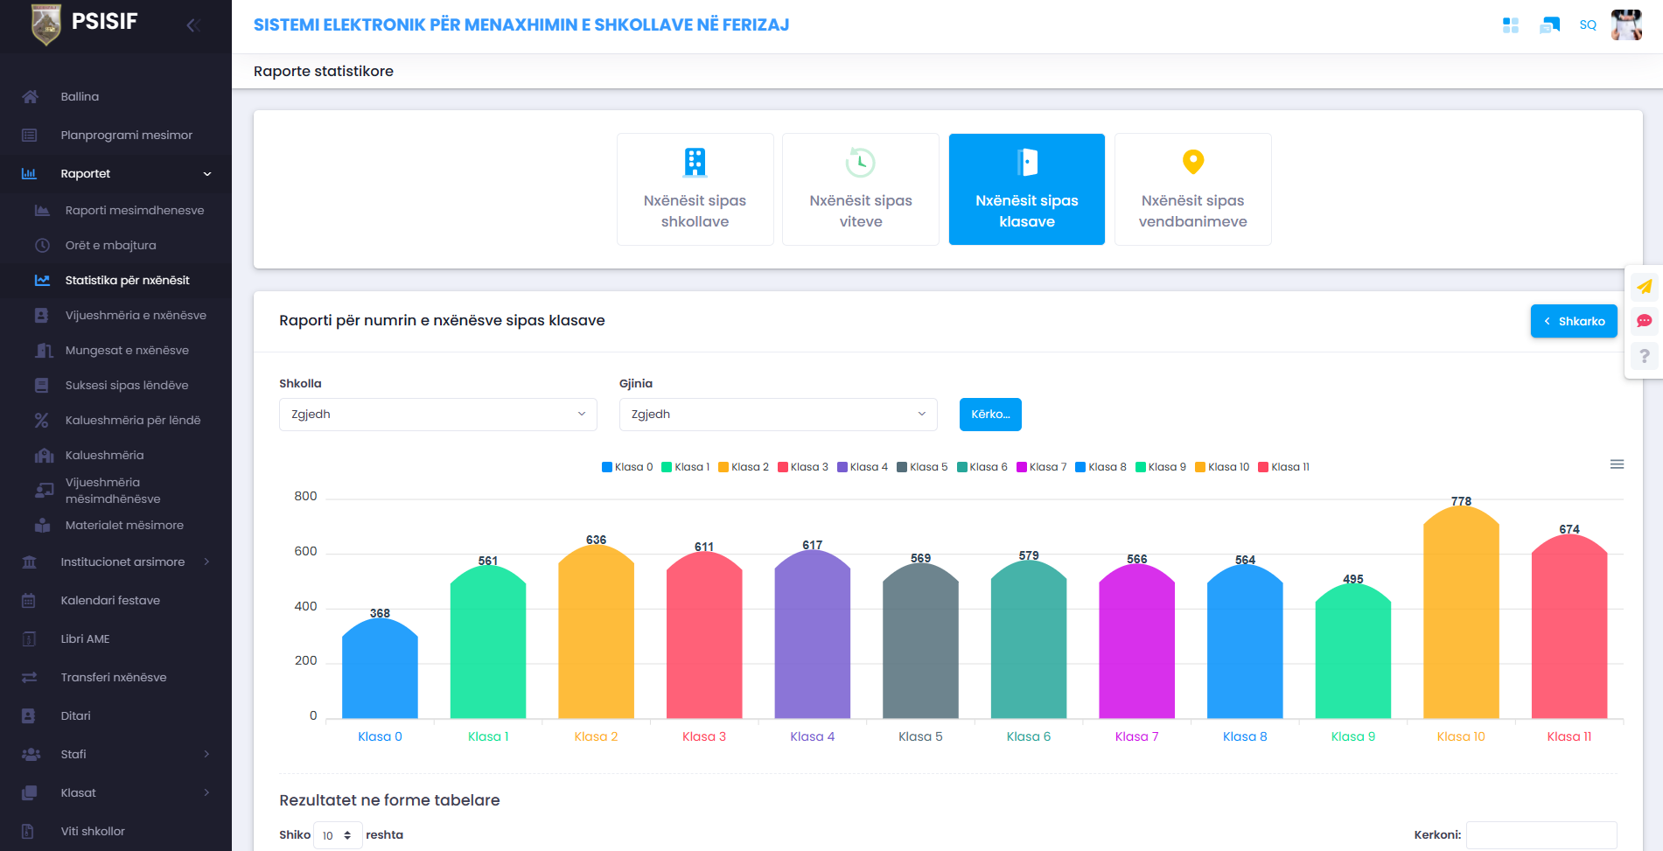Viewport: 1663px width, 851px height.
Task: Toggle Klasa 5 legend series
Action: (x=922, y=467)
